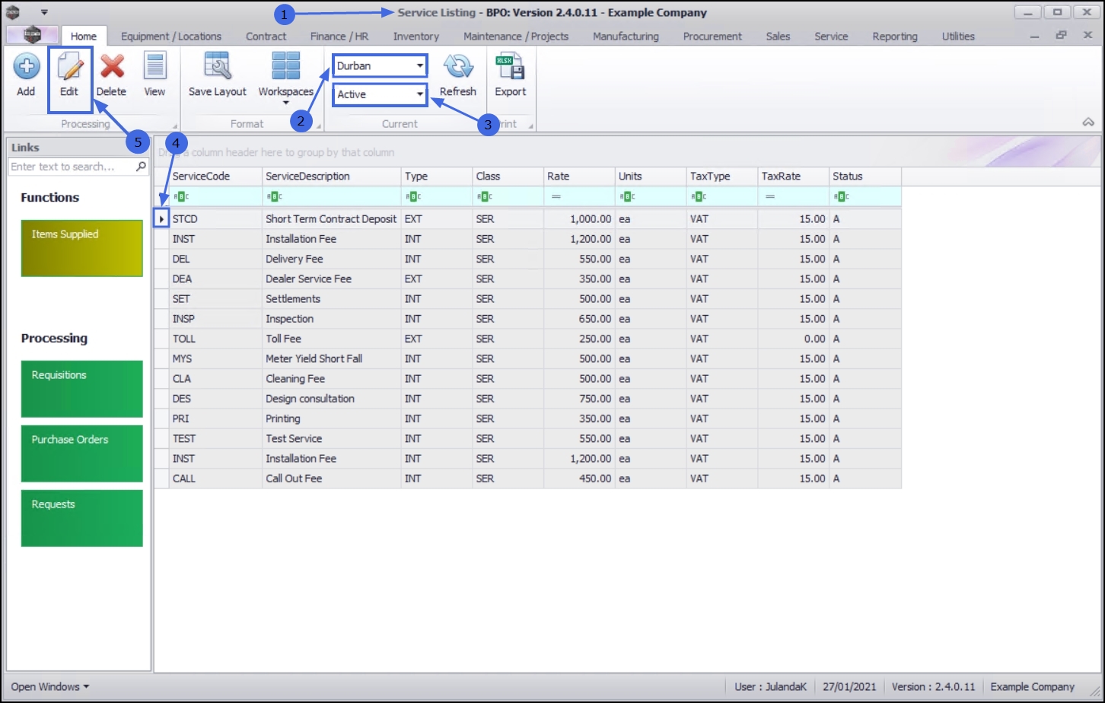Click the Requisitions tile
Image resolution: width=1105 pixels, height=703 pixels.
82,389
